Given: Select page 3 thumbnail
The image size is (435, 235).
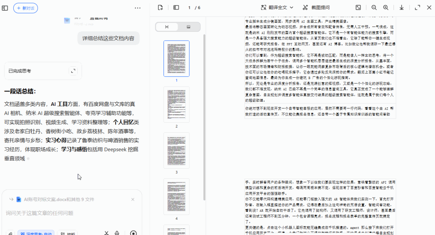Looking at the screenshot, I should pyautogui.click(x=176, y=150).
